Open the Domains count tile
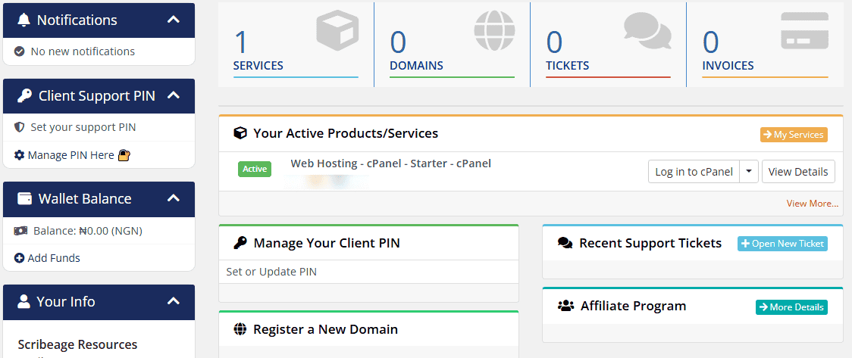 point(452,45)
